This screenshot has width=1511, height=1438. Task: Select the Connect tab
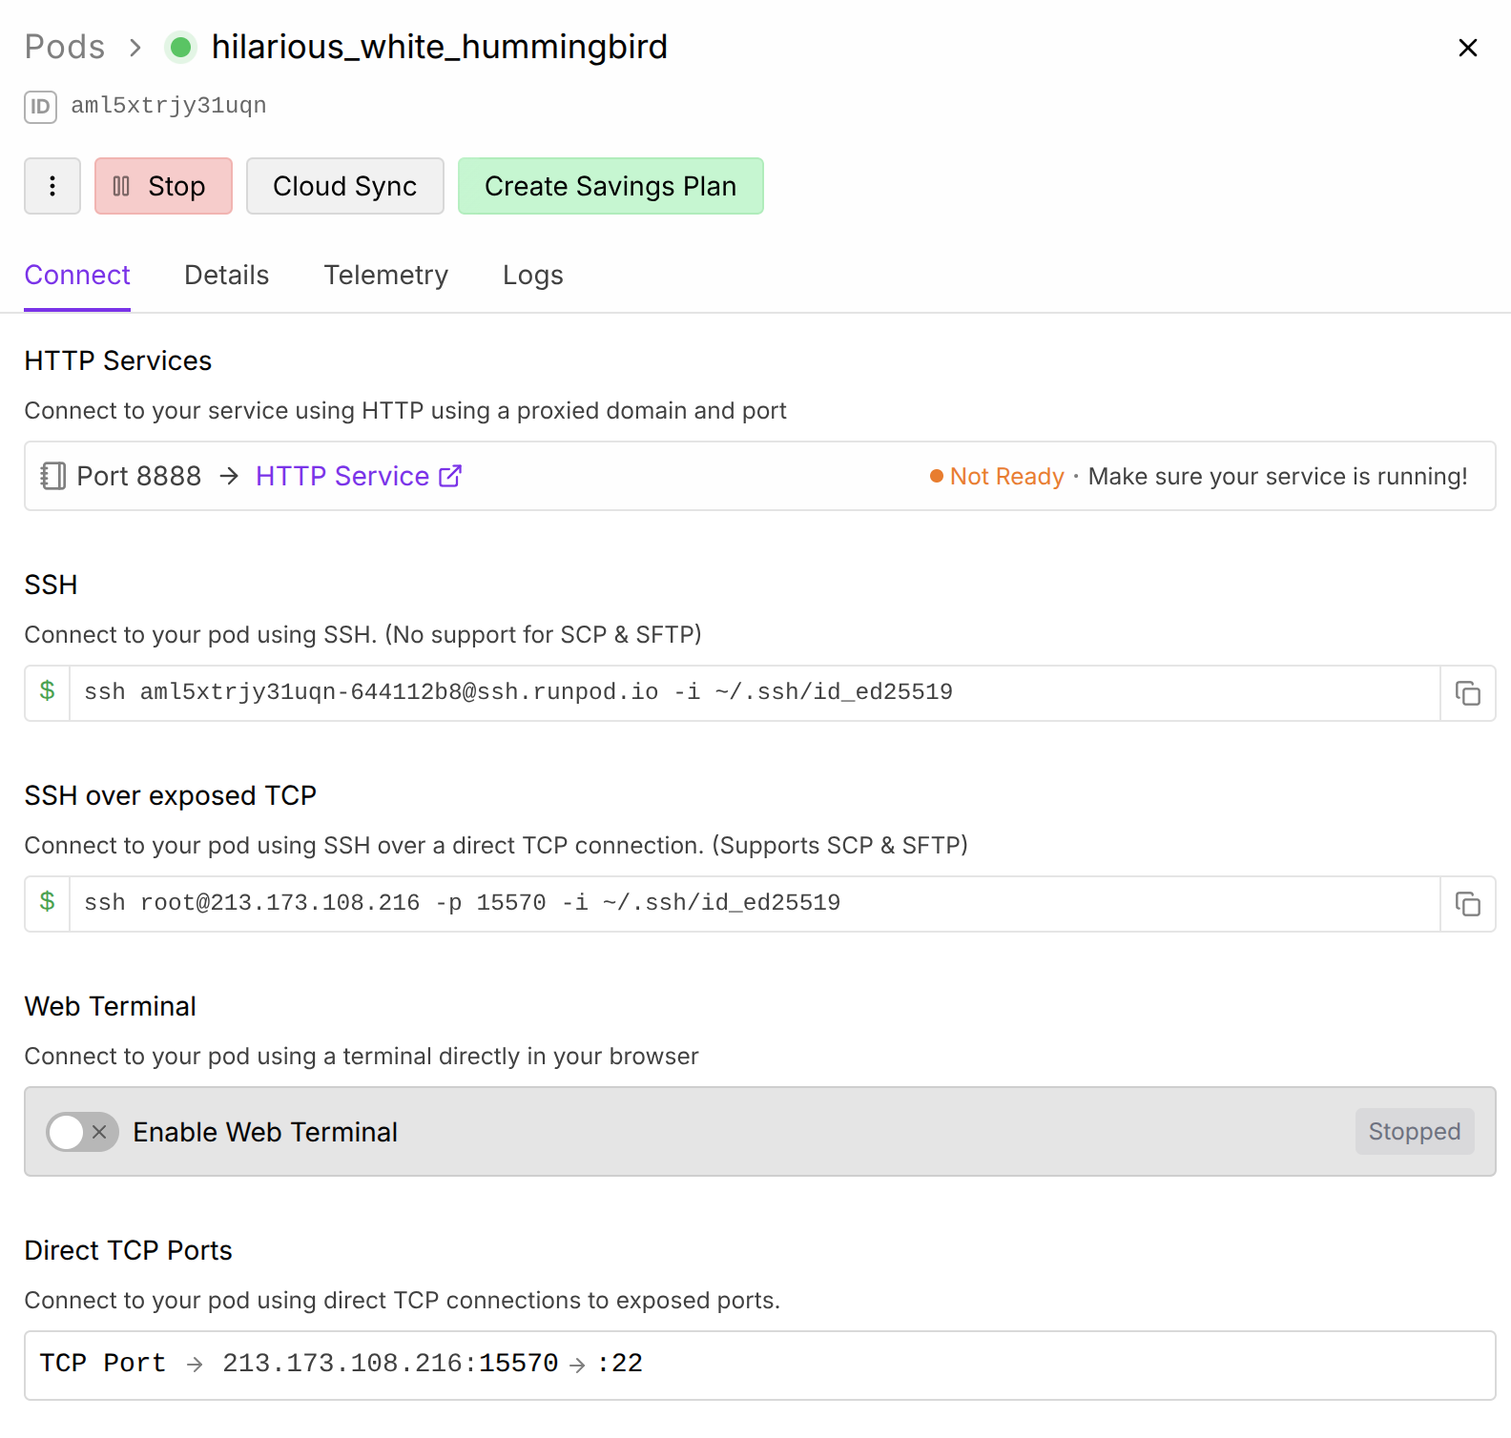tap(77, 276)
